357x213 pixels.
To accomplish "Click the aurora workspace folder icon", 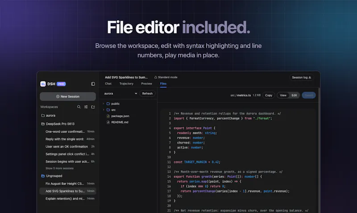I will 43,116.
